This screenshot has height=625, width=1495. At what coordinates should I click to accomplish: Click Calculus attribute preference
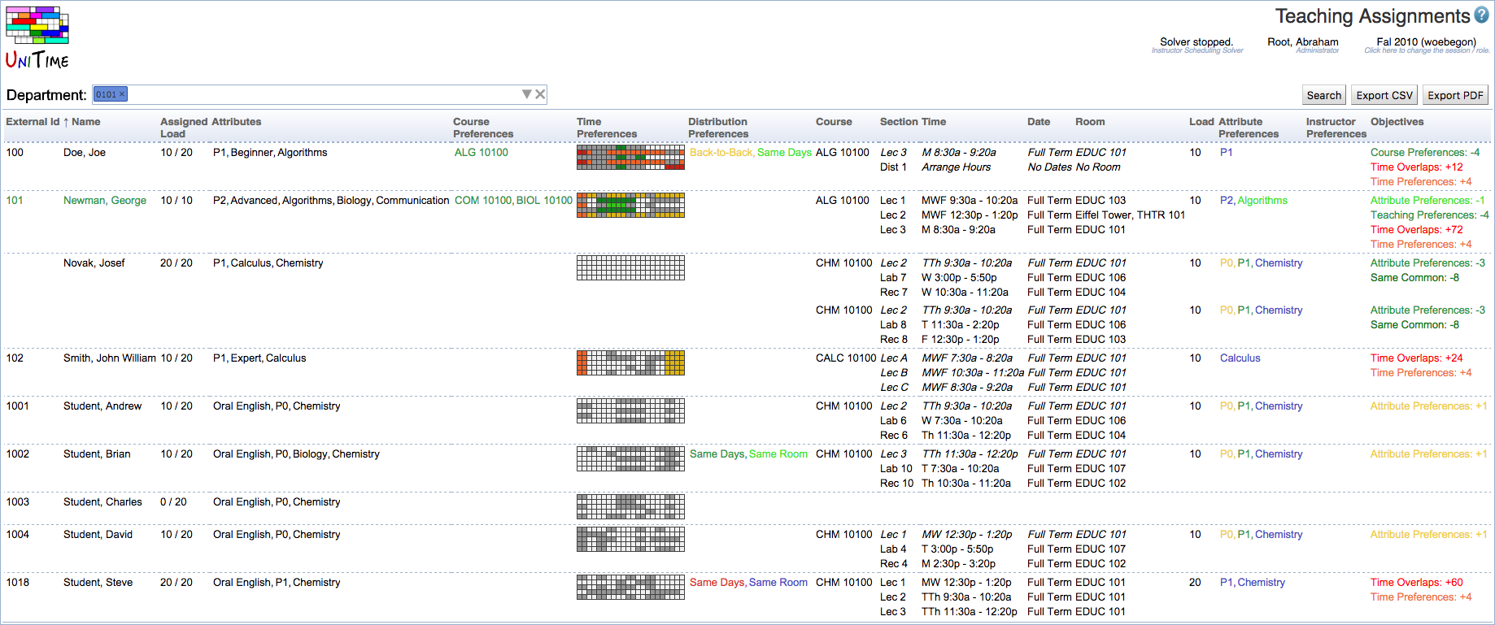pos(1240,358)
